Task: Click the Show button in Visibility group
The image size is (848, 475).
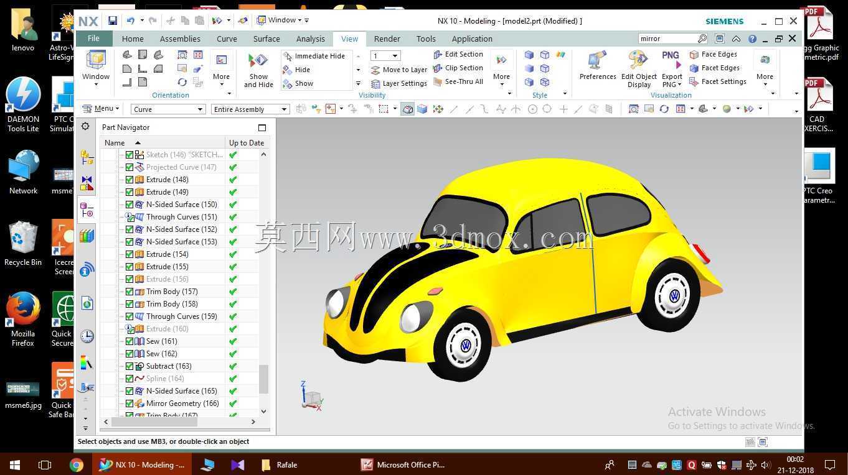Action: (x=298, y=83)
